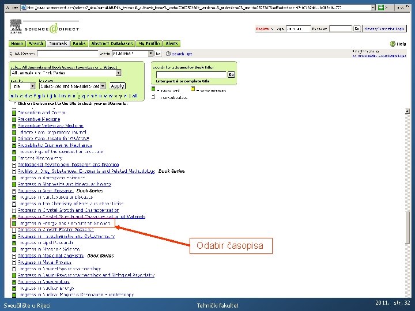Screen dimensions: 415x311
Task: Open Preventive Veterinary Medicine journal link
Action: (x=51, y=126)
